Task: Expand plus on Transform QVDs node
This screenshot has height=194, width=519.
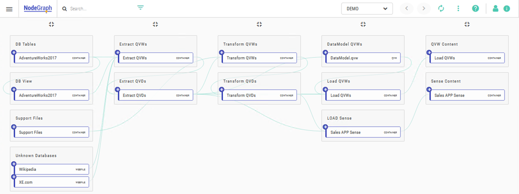Action: [x=221, y=90]
